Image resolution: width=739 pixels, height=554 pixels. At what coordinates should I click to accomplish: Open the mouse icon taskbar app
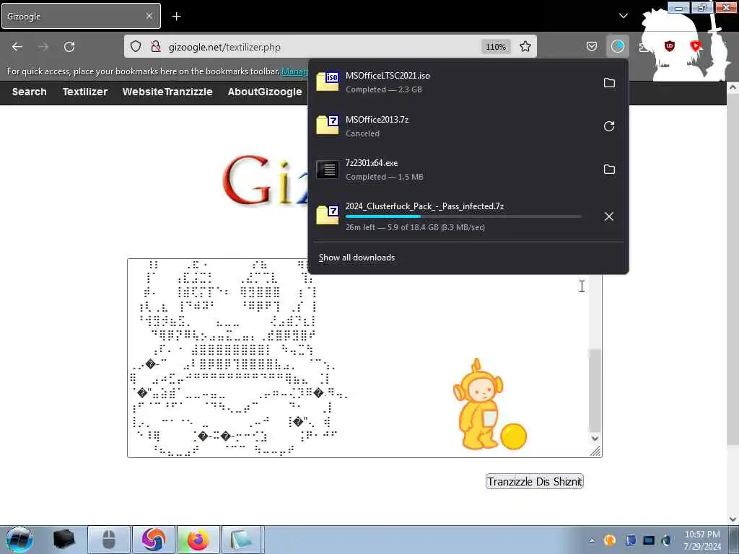click(x=109, y=540)
